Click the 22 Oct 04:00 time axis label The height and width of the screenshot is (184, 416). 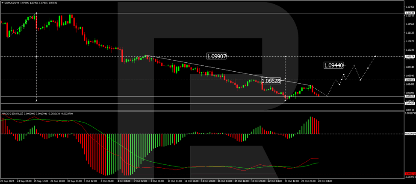(x=274, y=181)
